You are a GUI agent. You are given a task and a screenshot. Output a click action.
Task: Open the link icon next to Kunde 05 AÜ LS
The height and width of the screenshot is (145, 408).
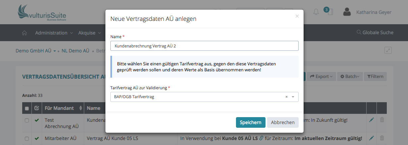coord(261,138)
